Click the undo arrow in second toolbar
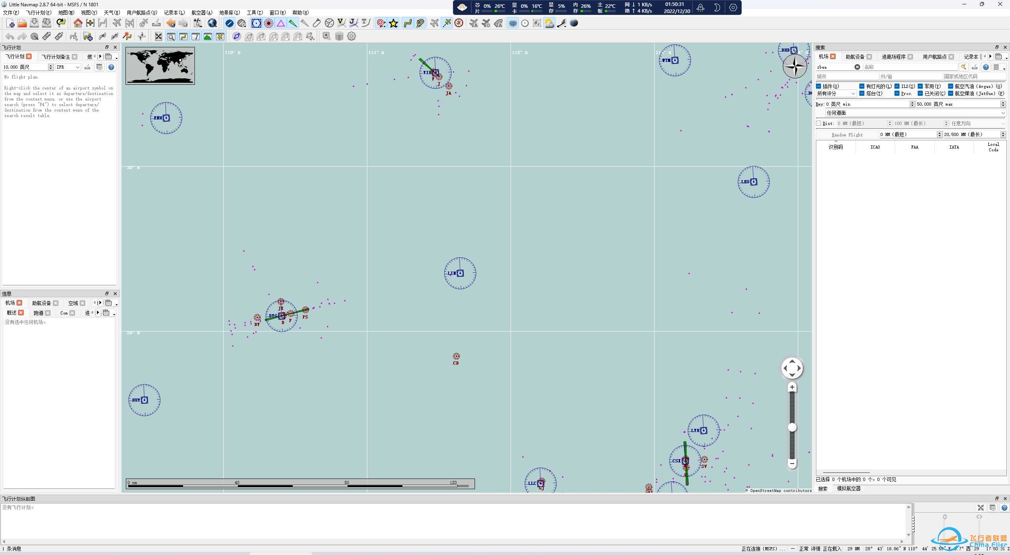This screenshot has height=555, width=1010. (x=10, y=37)
